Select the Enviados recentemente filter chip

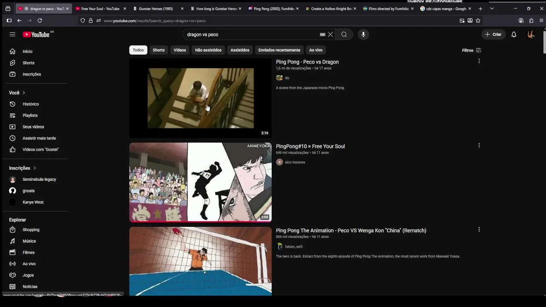(279, 50)
